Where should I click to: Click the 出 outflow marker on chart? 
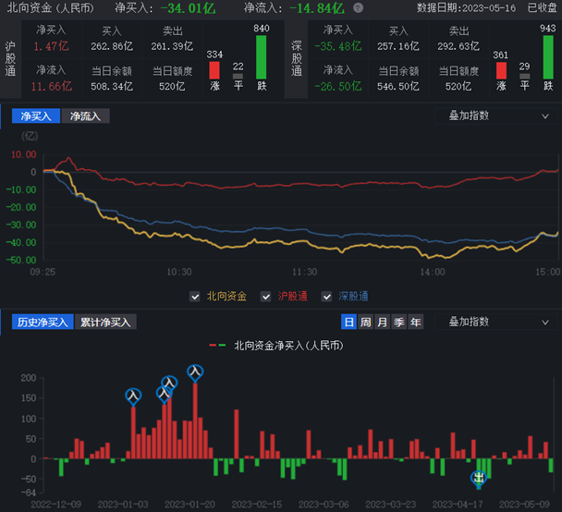(x=479, y=478)
